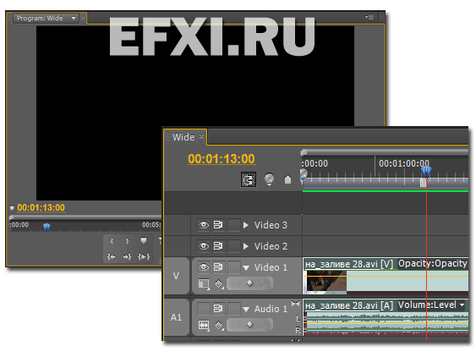
Task: Toggle Sync Lock on Video 1
Action: click(x=218, y=267)
